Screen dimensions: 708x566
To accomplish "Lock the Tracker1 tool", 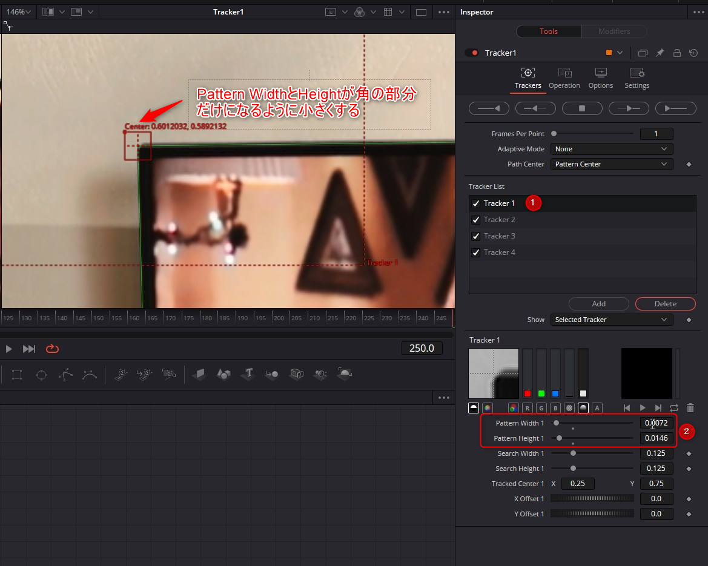I will (x=677, y=53).
